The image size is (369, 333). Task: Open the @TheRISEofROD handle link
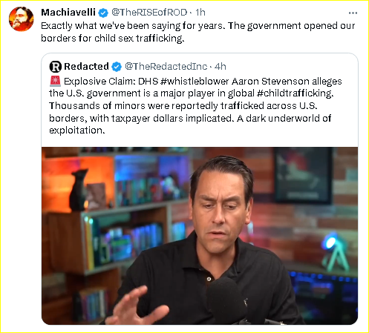149,13
